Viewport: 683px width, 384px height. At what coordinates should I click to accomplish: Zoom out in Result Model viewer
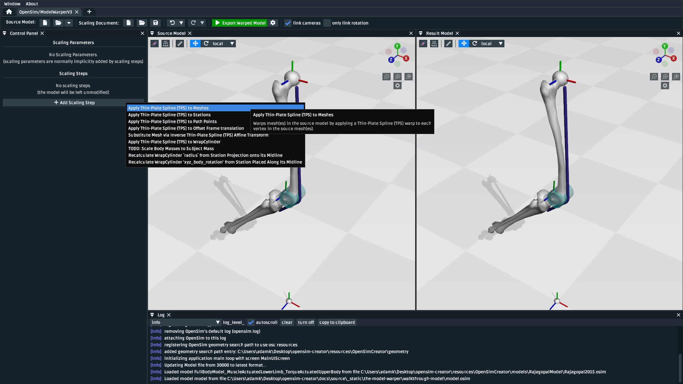[654, 76]
